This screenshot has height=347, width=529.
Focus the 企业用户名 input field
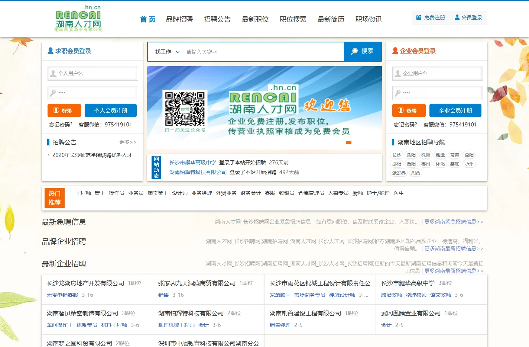438,73
